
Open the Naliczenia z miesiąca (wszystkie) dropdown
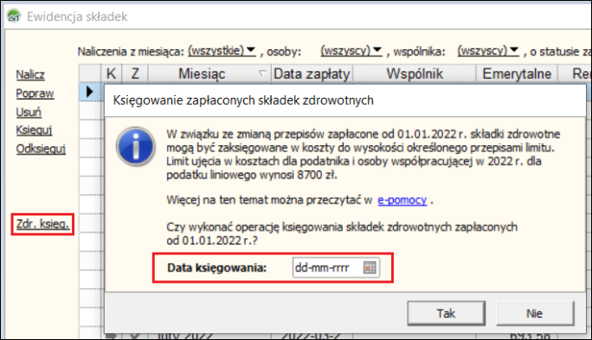222,50
